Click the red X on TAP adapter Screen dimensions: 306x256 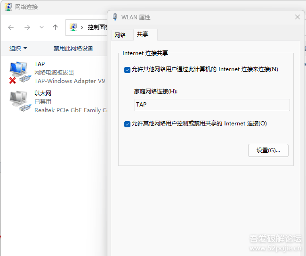pos(13,80)
